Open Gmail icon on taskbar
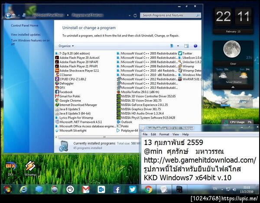260x203 pixels. coord(86,190)
